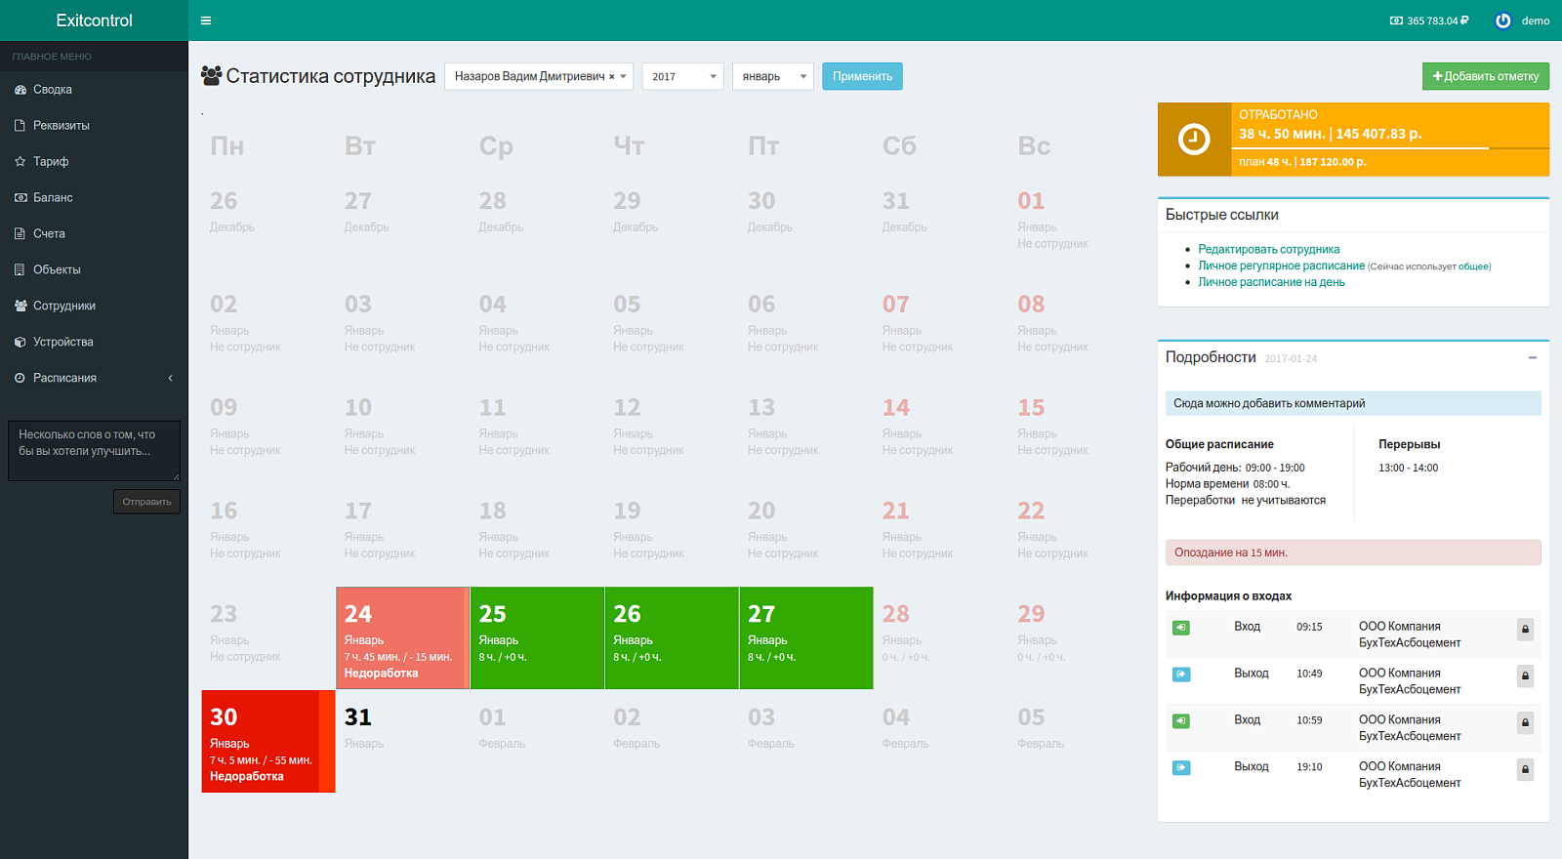This screenshot has width=1562, height=859.
Task: Open Устройства in the sidebar menu
Action: click(94, 342)
